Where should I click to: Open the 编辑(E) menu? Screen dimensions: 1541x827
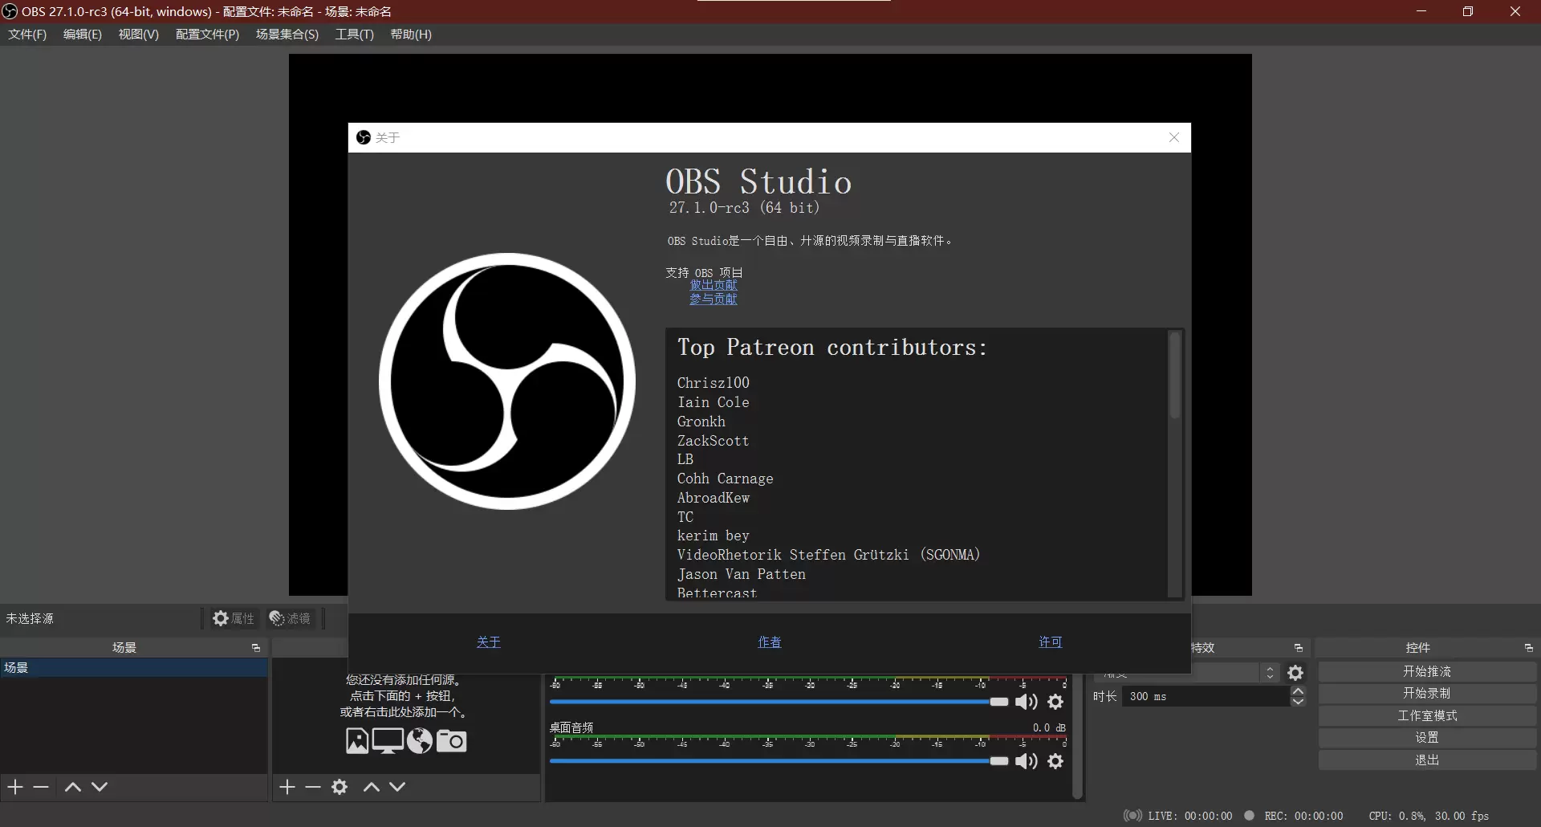(x=83, y=35)
